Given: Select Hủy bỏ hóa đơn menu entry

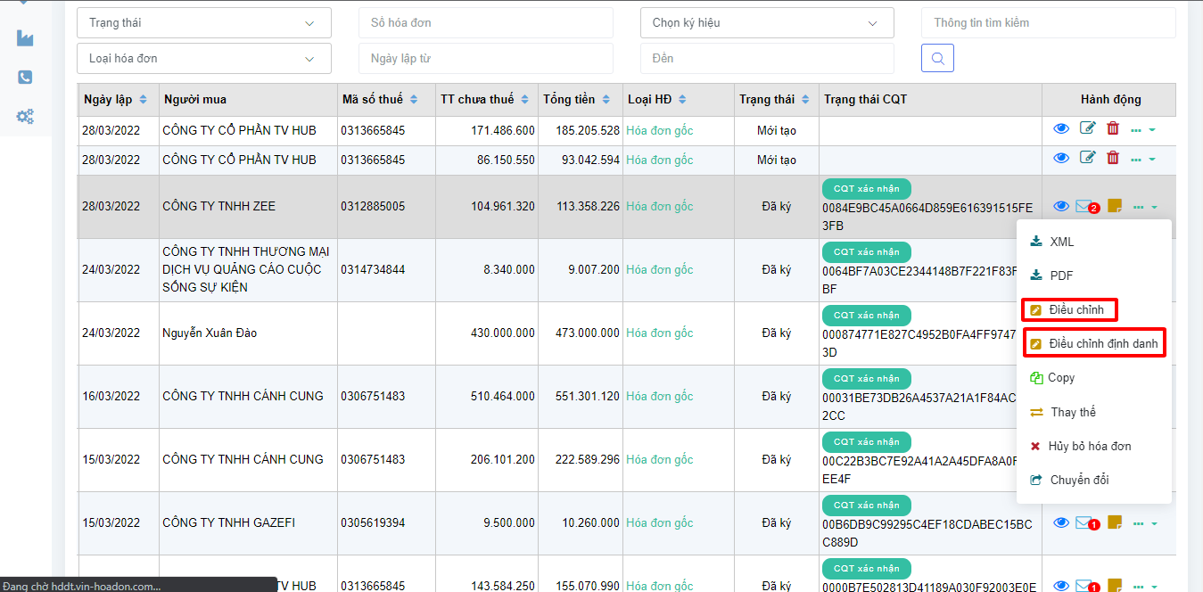Looking at the screenshot, I should point(1089,446).
